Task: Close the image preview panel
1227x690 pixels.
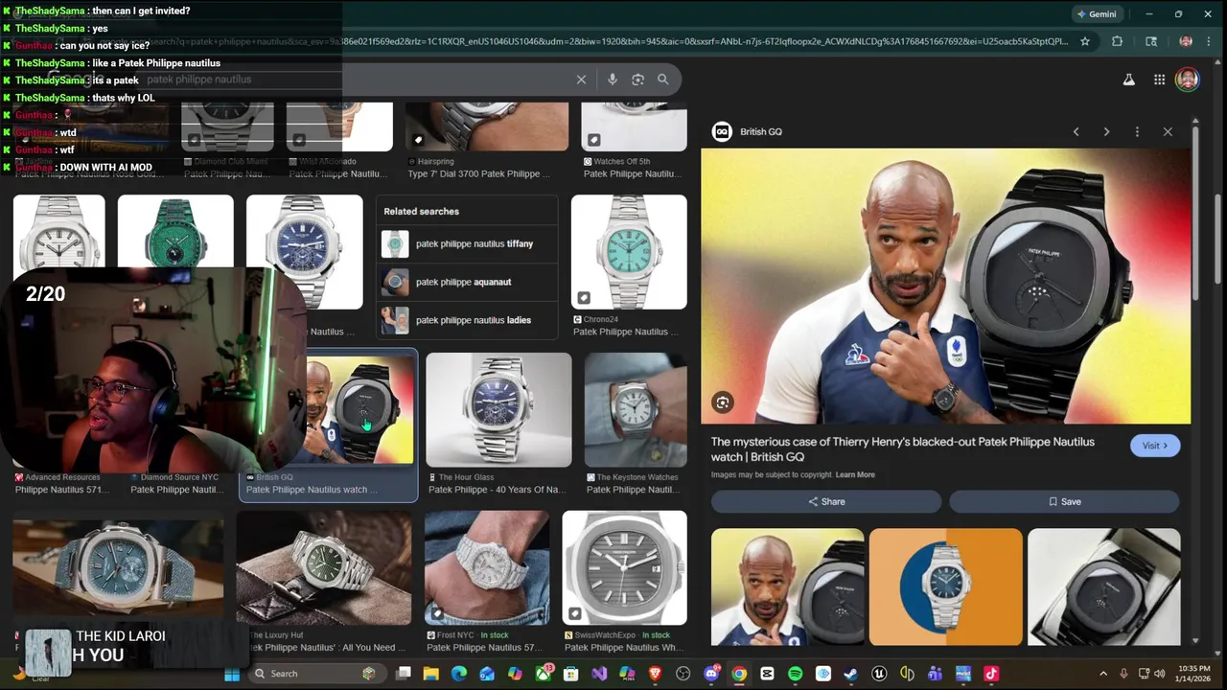Action: (1168, 132)
